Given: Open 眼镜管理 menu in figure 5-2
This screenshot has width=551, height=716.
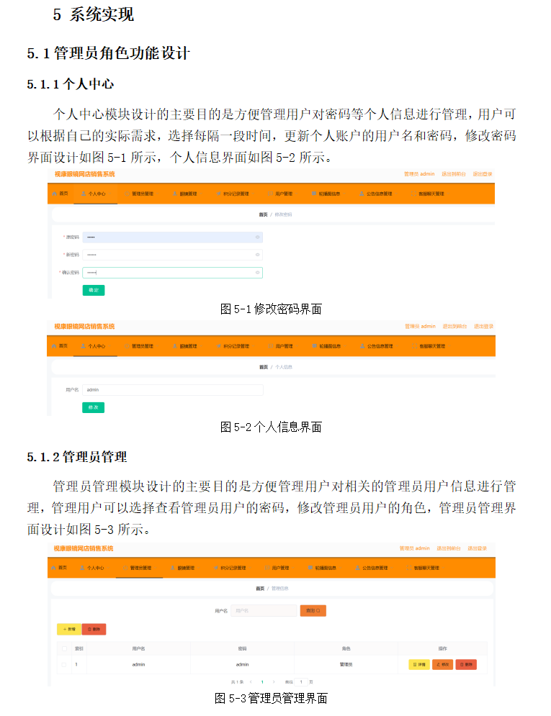Looking at the screenshot, I should 185,346.
